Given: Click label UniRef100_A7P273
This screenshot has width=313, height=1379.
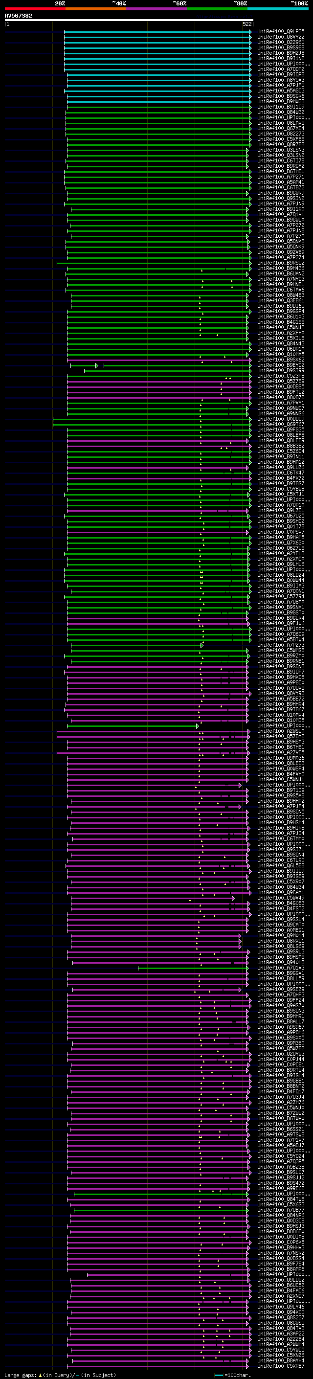Looking at the screenshot, I should 281,645.
